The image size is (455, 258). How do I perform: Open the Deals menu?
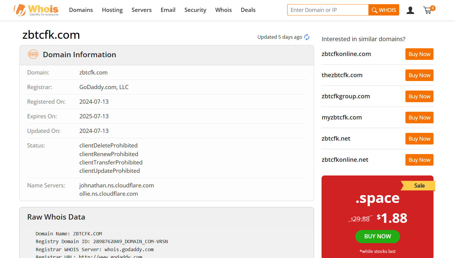pyautogui.click(x=248, y=10)
